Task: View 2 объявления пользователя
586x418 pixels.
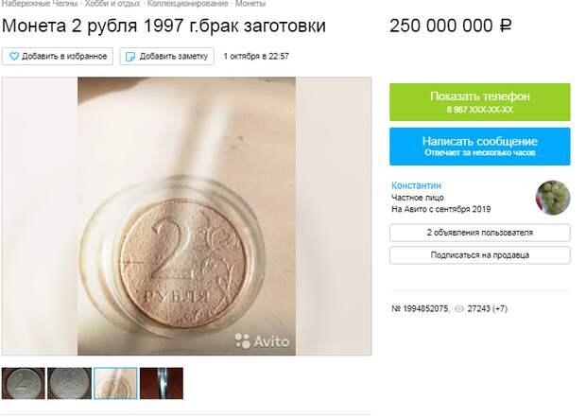Action: (x=480, y=233)
